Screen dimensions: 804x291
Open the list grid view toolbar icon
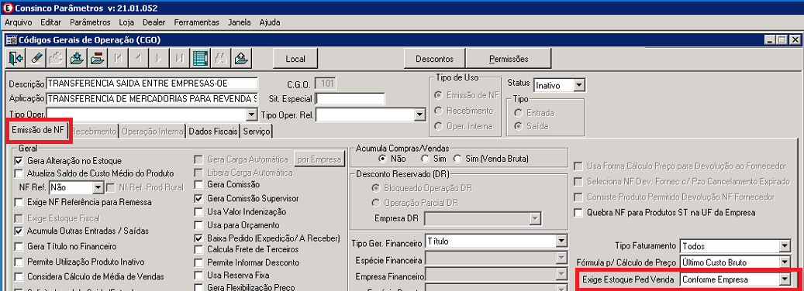click(201, 58)
